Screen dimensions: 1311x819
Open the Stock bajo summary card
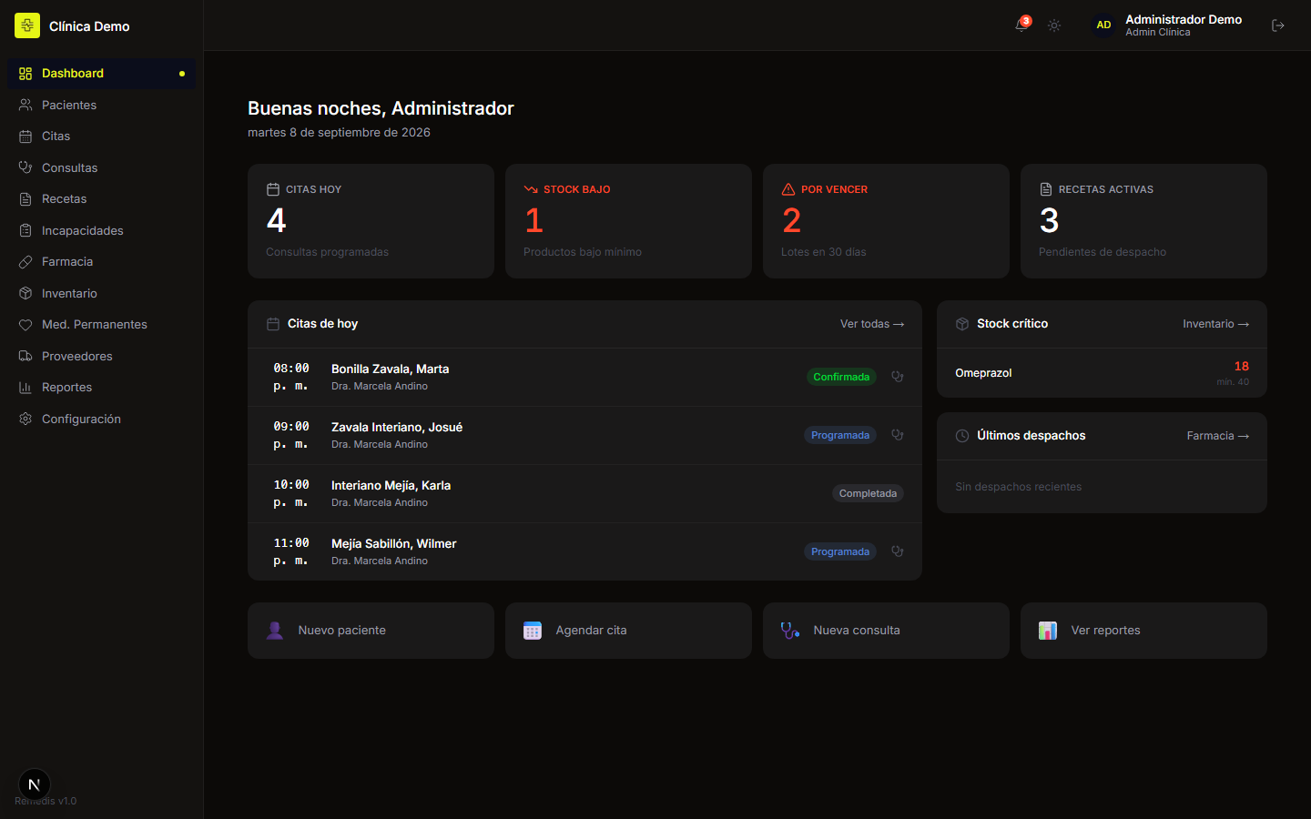628,221
